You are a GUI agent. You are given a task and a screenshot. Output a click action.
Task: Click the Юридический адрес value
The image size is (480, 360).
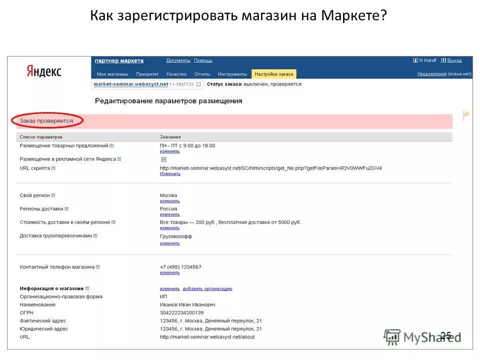[211, 329]
